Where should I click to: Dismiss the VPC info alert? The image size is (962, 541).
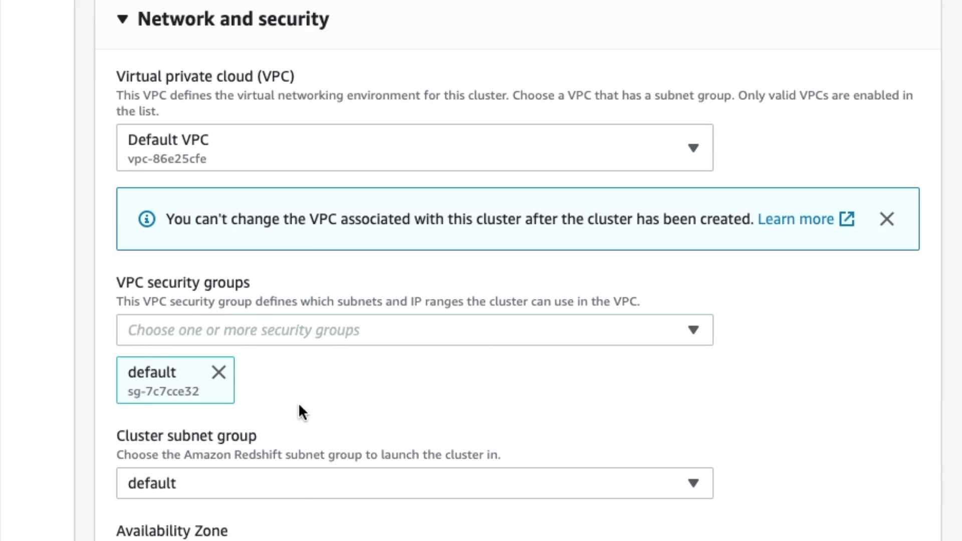tap(886, 219)
